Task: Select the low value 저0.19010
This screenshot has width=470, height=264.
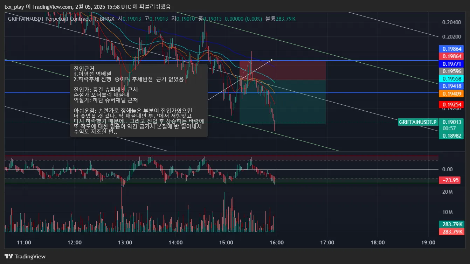Action: click(183, 19)
